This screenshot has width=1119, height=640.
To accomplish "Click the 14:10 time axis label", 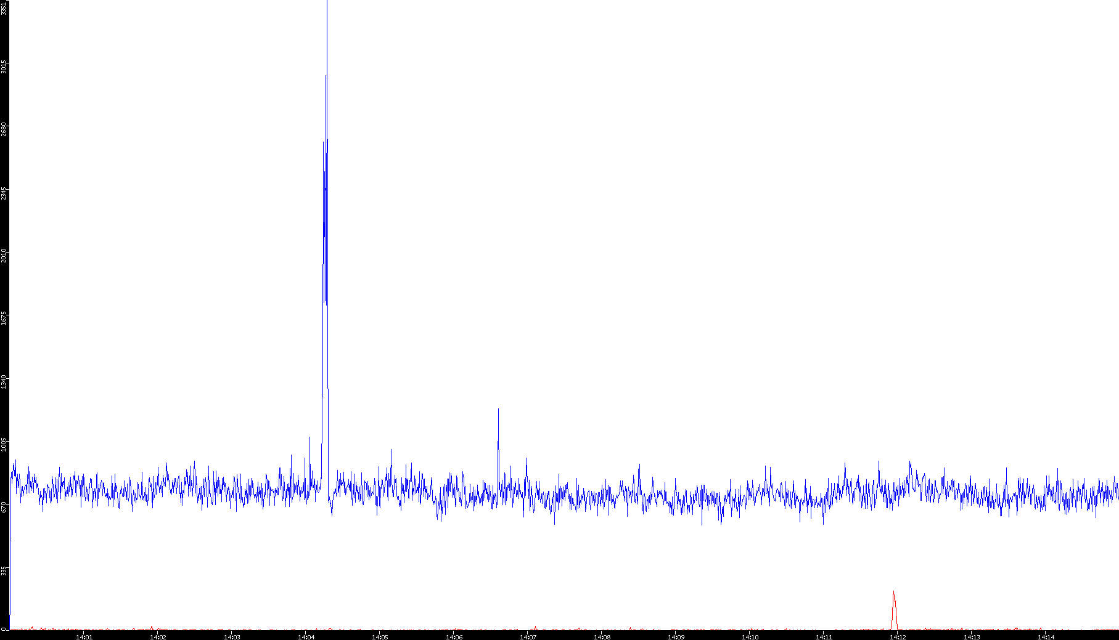I will click(x=750, y=637).
